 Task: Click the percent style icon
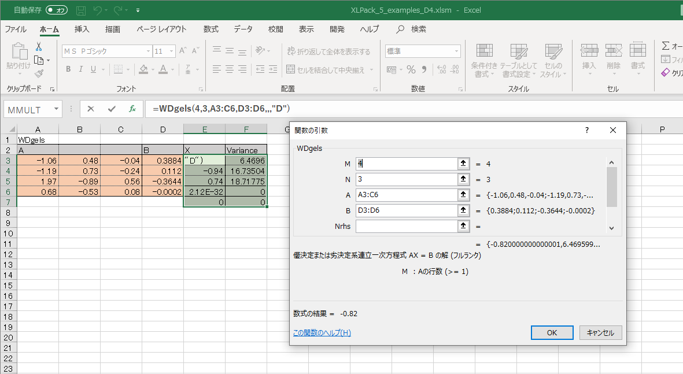point(411,69)
